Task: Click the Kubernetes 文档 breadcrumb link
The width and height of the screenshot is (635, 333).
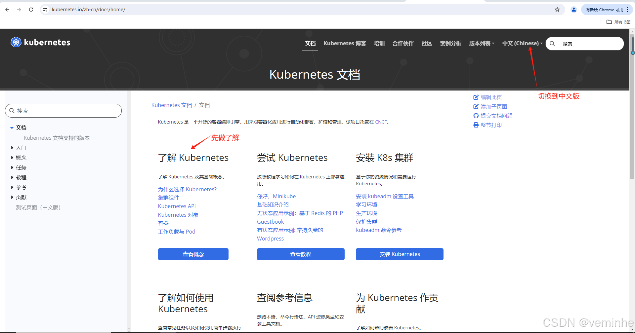Action: coord(171,105)
